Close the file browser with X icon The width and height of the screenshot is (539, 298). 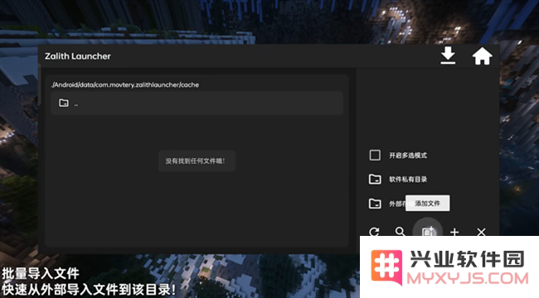(x=481, y=232)
